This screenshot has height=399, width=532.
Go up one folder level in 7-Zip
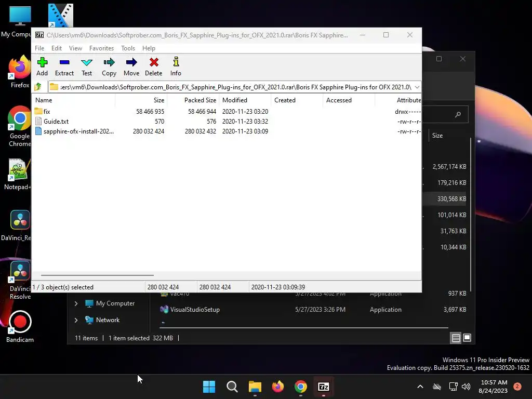tap(38, 87)
